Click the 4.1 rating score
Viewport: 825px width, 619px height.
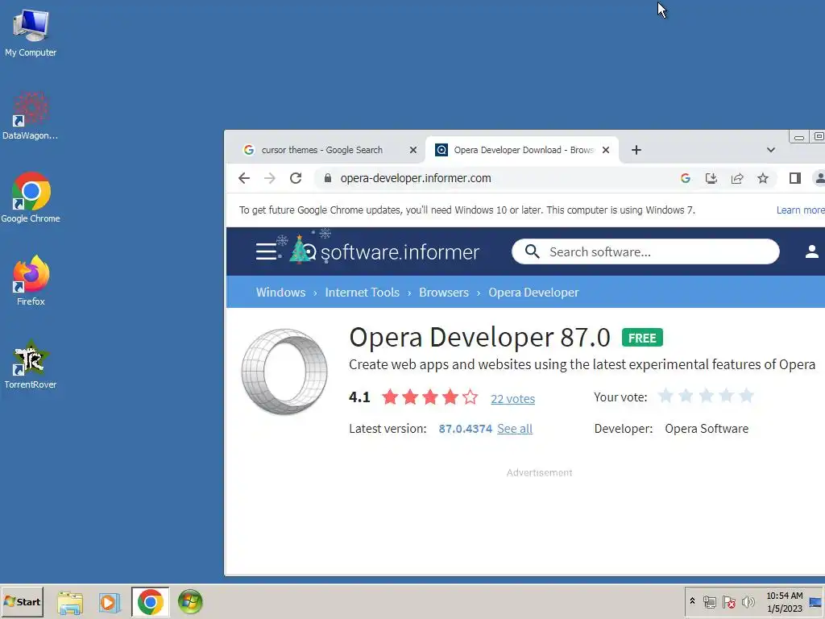click(x=359, y=397)
